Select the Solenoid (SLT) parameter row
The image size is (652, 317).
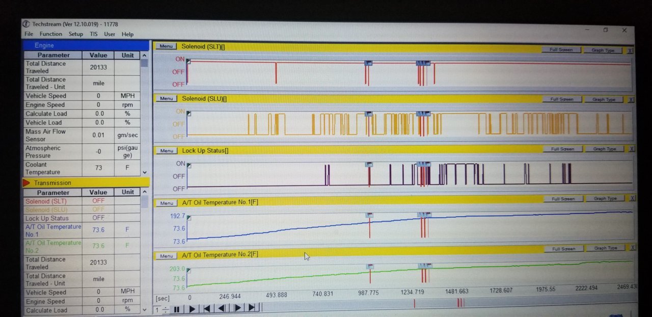pyautogui.click(x=81, y=201)
